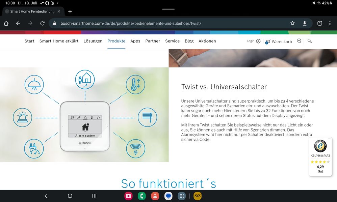Click the house with person icon above the Twist

tap(85, 79)
